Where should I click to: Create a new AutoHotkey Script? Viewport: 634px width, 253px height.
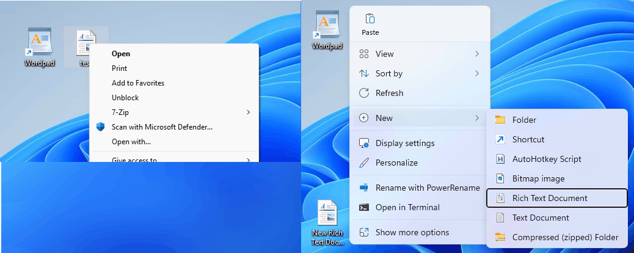pyautogui.click(x=546, y=159)
